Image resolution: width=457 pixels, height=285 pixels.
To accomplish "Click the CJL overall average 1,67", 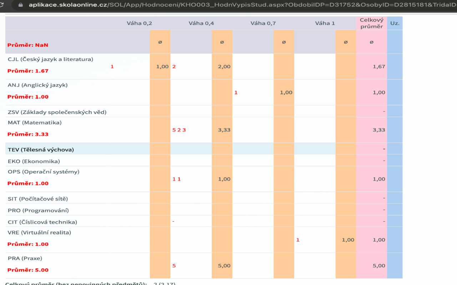I will click(379, 67).
